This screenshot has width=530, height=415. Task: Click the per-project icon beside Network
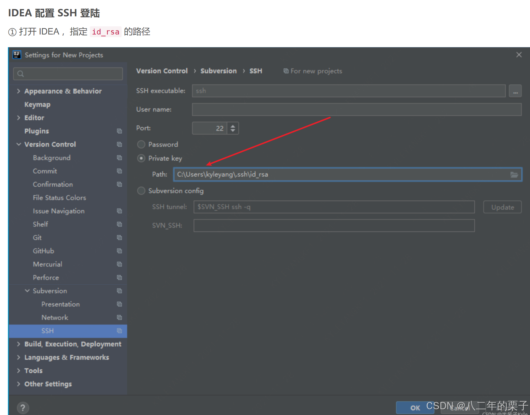click(119, 317)
